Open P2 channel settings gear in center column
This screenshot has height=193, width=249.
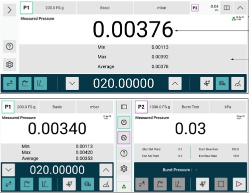click(124, 138)
